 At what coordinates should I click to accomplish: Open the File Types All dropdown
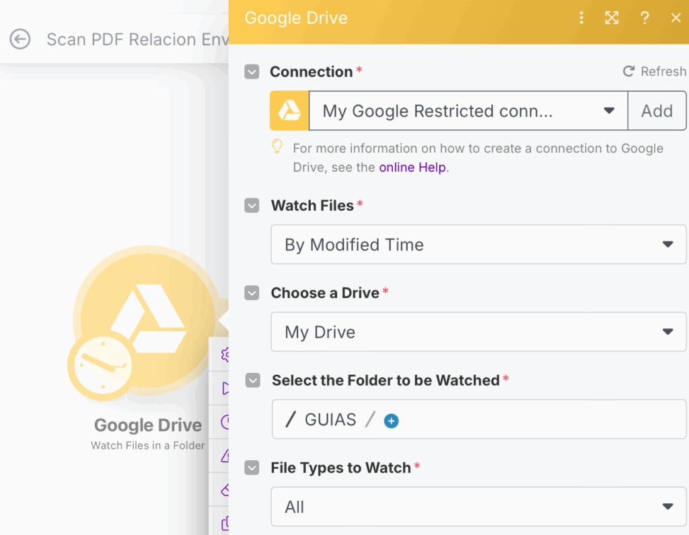478,507
